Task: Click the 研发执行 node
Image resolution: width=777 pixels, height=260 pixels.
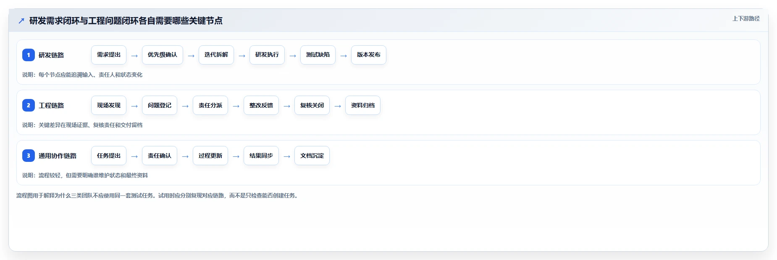Action: coord(267,55)
